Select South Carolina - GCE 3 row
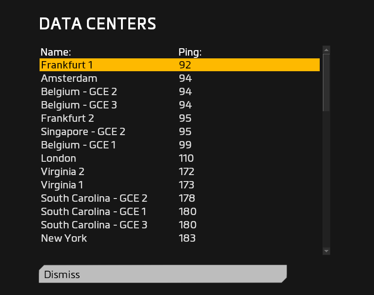Image resolution: width=374 pixels, height=295 pixels. [x=94, y=225]
